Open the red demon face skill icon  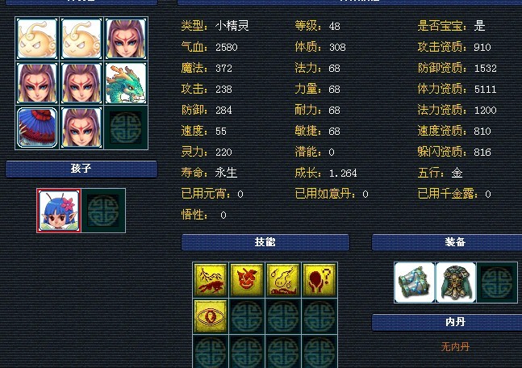coord(247,280)
